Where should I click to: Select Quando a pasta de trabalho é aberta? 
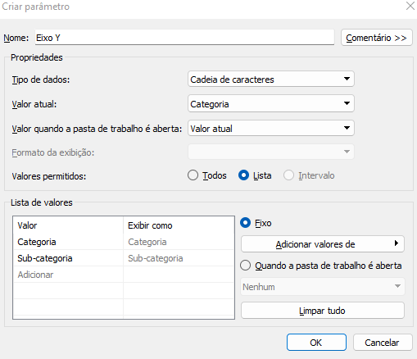coord(245,266)
